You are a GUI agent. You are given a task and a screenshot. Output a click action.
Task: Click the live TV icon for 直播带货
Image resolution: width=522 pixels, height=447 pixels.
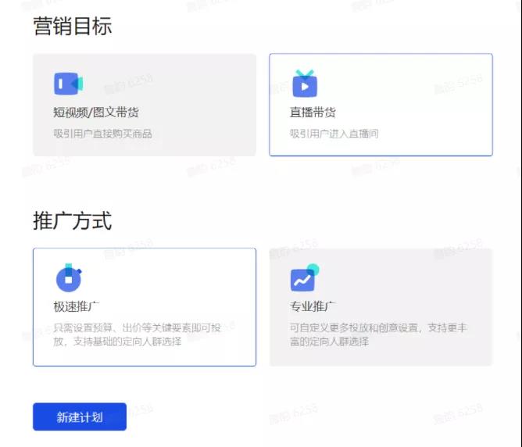point(305,83)
